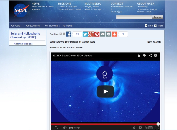Viewport: 177px width, 130px height.
Task: Pin article with Pinterest icon
Action: (97, 34)
